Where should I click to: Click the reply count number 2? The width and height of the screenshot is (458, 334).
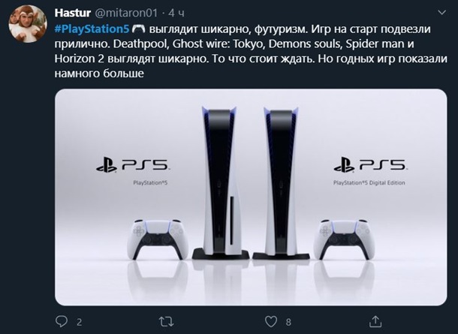tap(79, 322)
